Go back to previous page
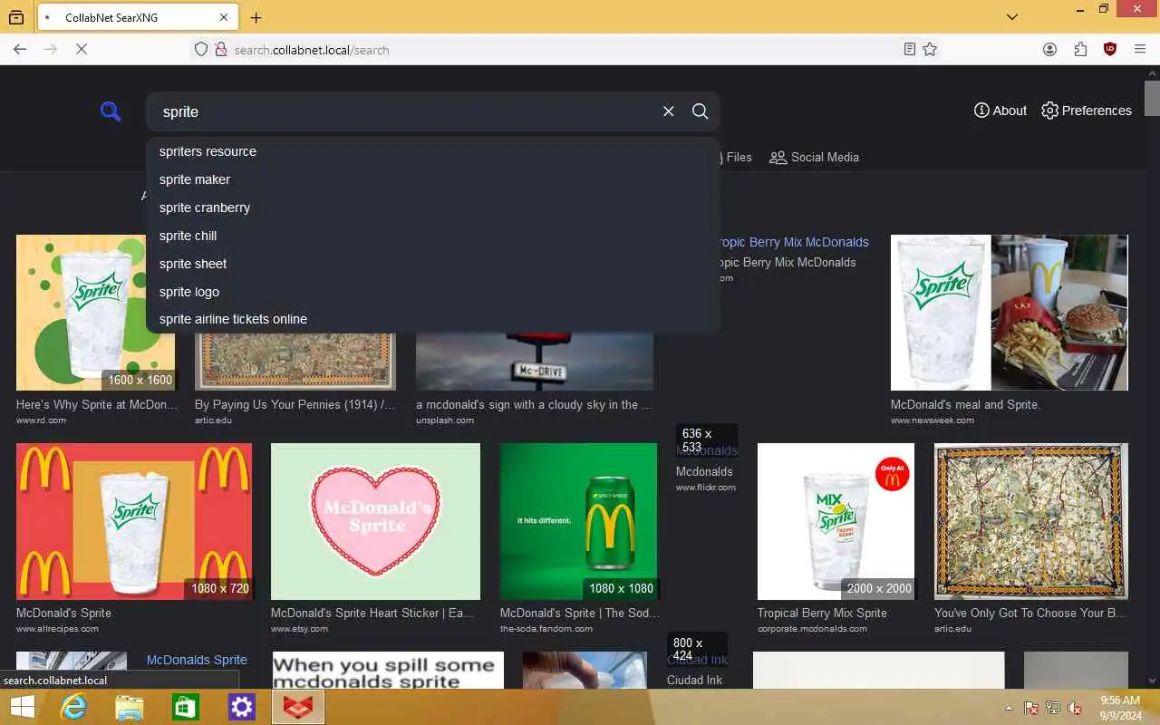 (20, 49)
